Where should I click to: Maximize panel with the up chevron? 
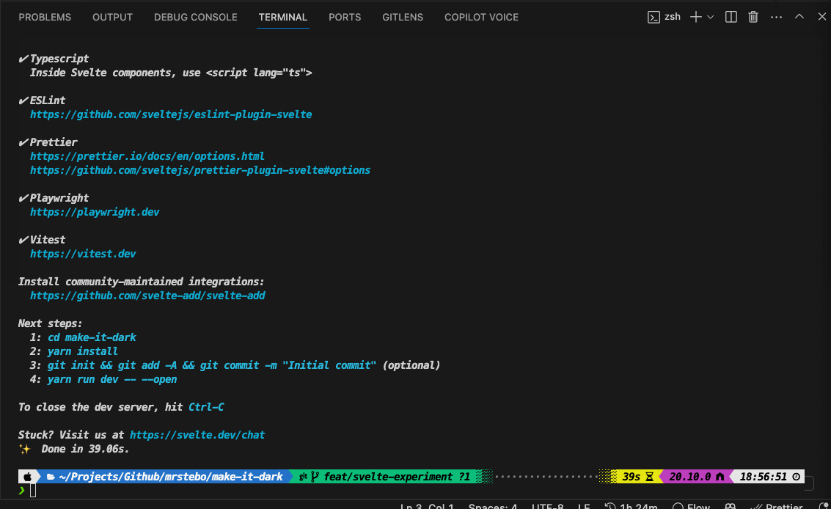point(799,16)
